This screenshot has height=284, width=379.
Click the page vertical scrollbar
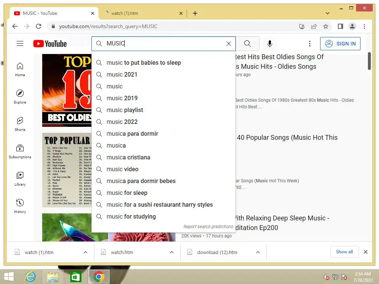point(369,61)
